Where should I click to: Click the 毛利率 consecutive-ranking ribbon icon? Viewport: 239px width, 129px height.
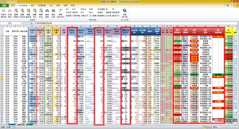click(22, 11)
